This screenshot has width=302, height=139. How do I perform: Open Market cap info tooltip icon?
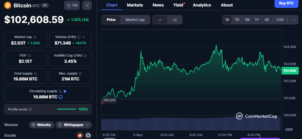click(x=35, y=37)
